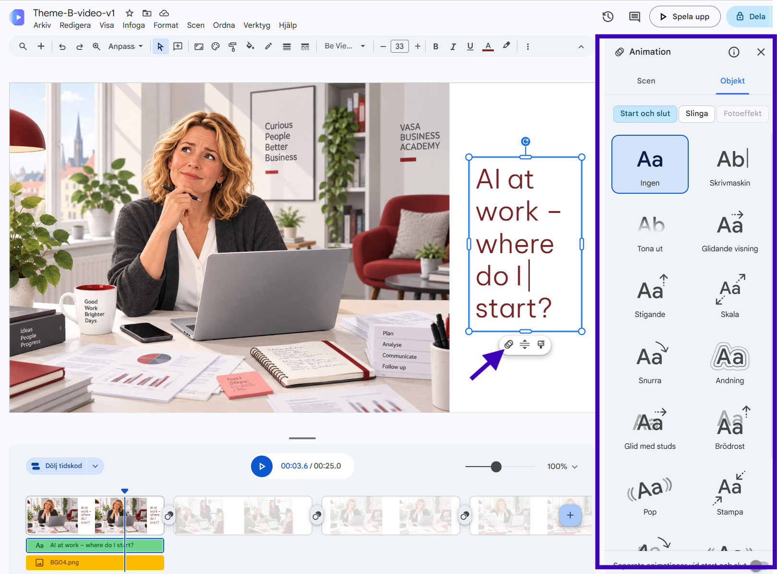Image resolution: width=777 pixels, height=574 pixels.
Task: Click the paint format roller icon
Action: (232, 47)
